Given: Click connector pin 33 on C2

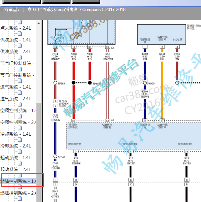Looking at the screenshot, I should [x=55, y=47].
